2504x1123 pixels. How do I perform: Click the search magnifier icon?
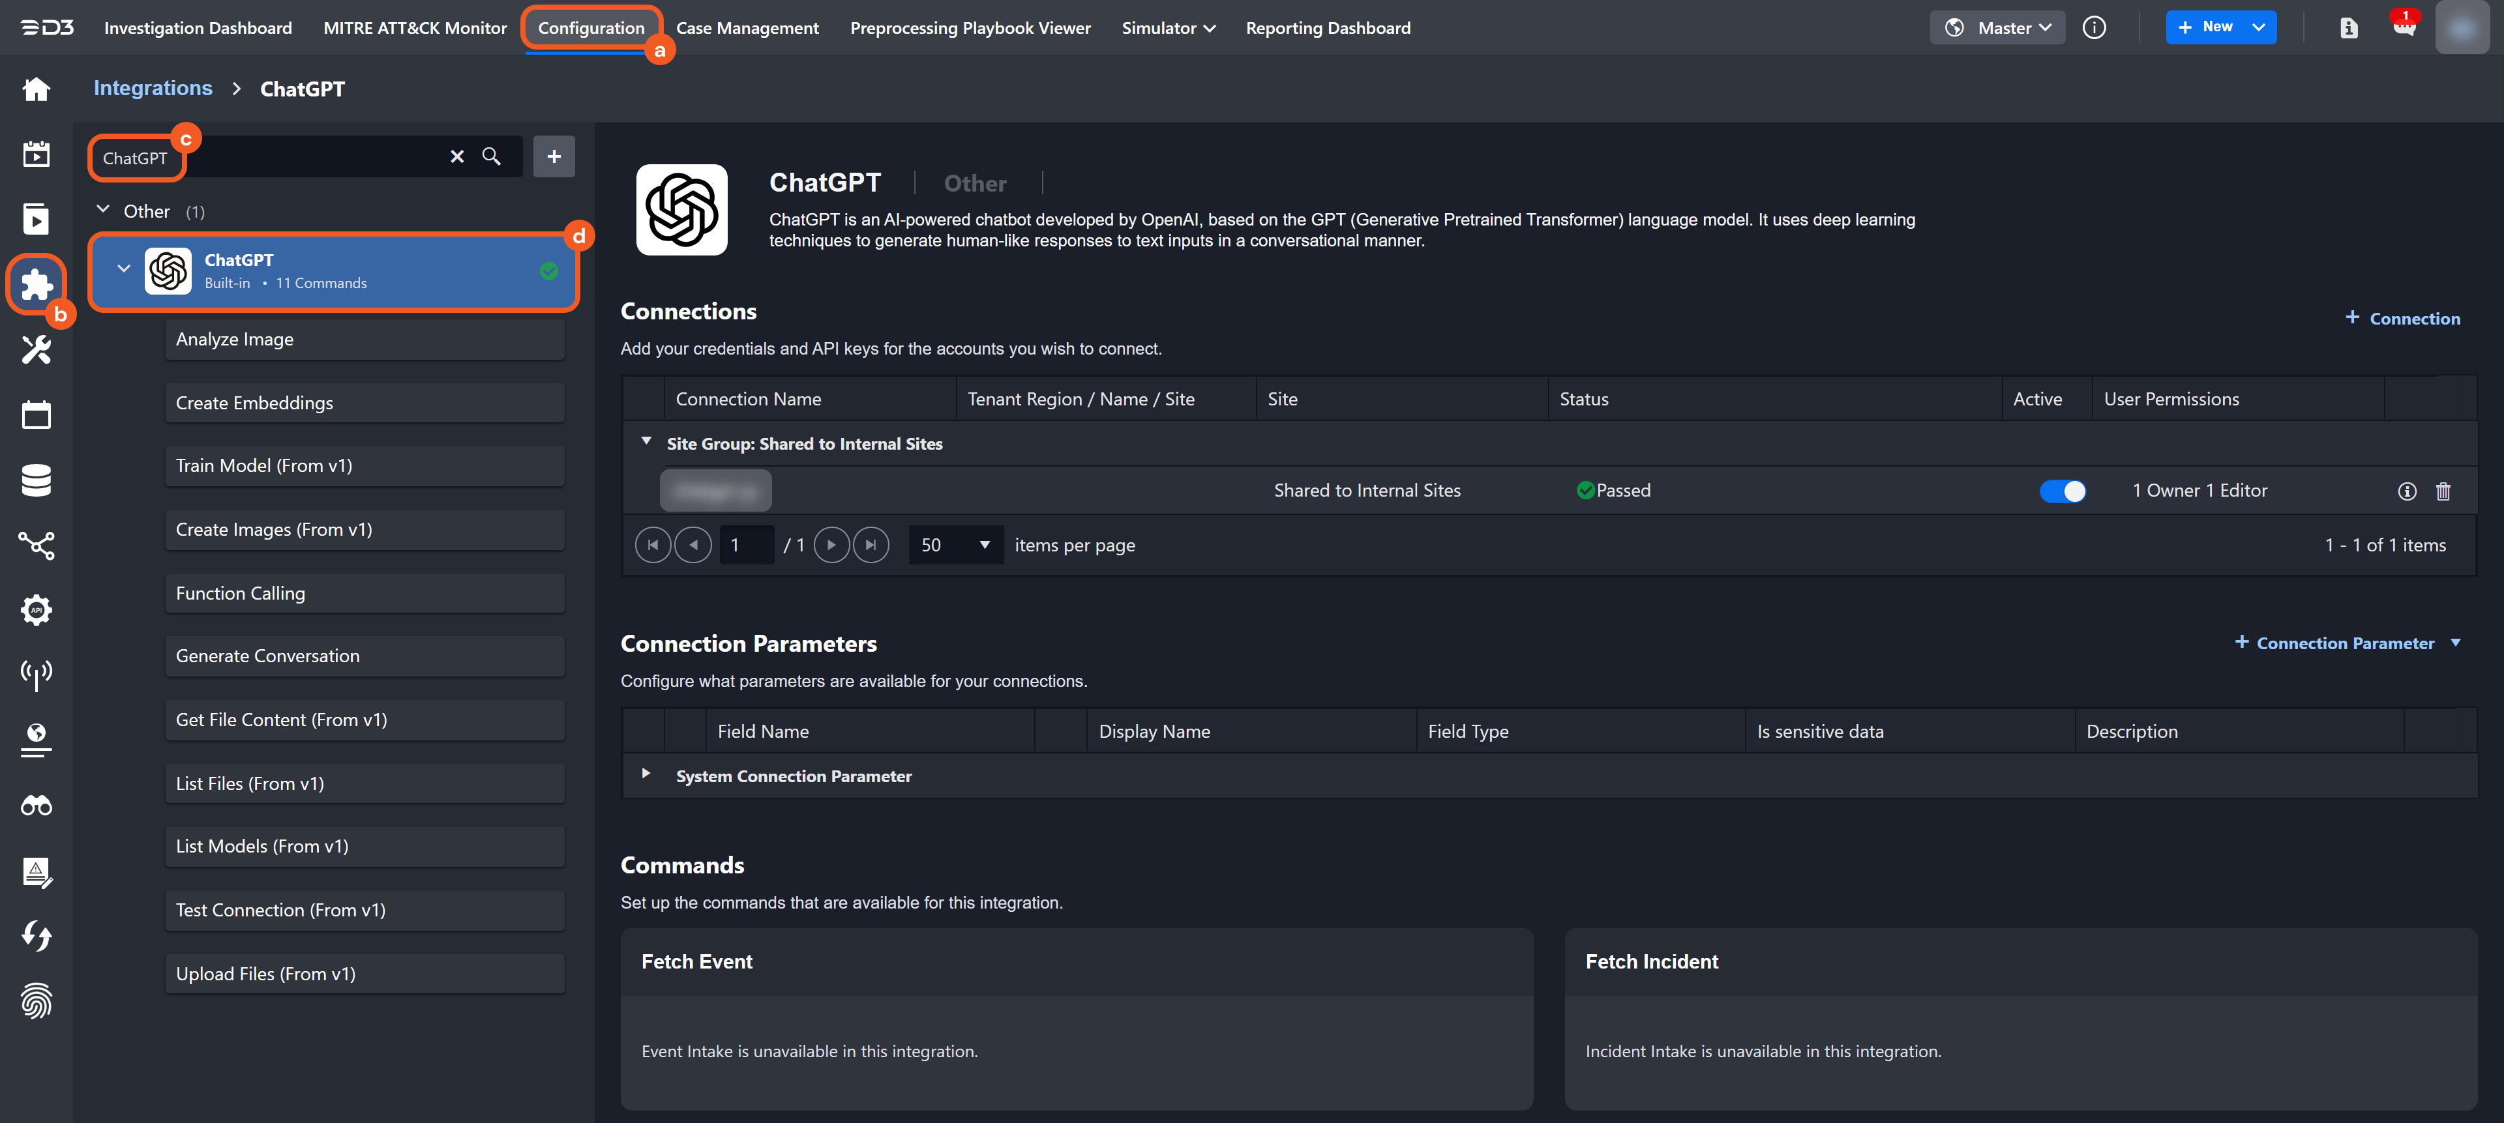(x=492, y=156)
